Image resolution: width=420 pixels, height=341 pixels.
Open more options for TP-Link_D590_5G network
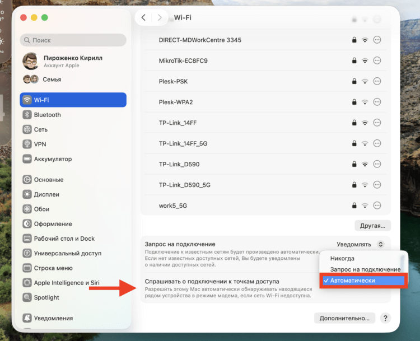[x=377, y=185]
